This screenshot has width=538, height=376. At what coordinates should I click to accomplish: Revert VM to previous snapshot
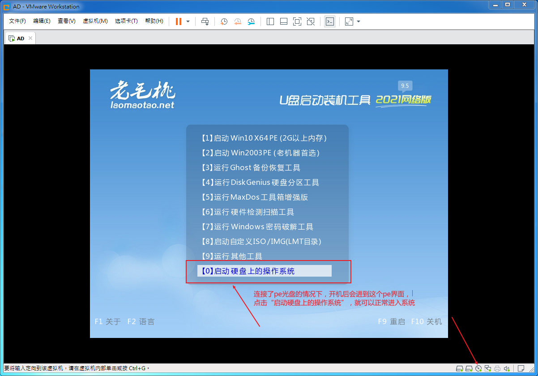[238, 21]
